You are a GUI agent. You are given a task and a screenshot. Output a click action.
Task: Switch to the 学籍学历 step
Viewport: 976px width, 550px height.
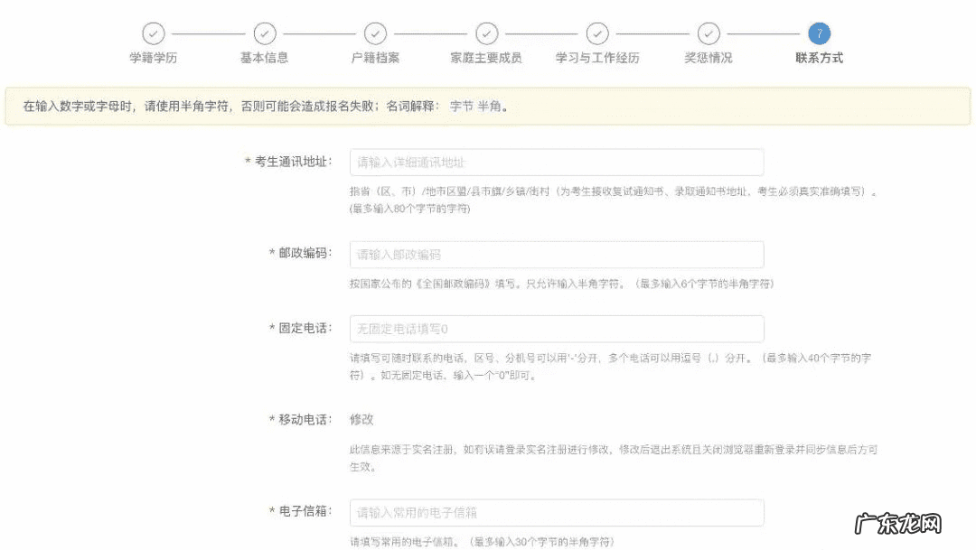[x=154, y=56]
